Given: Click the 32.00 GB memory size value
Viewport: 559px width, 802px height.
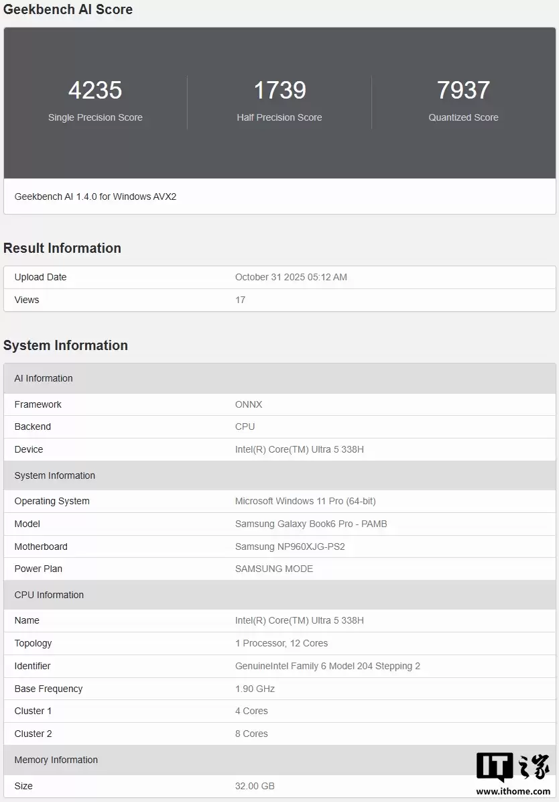Looking at the screenshot, I should coord(257,786).
